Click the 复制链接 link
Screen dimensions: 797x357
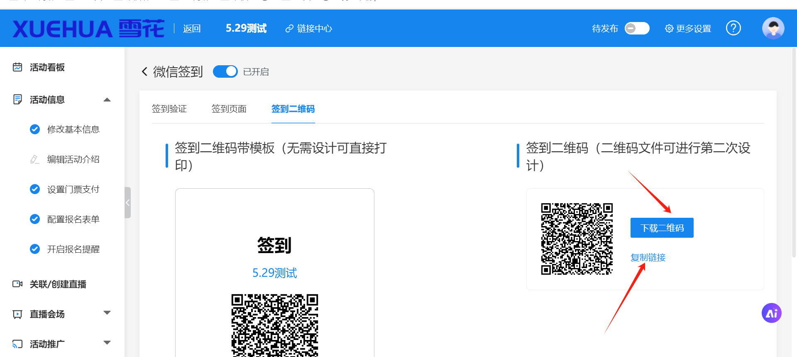pos(648,258)
